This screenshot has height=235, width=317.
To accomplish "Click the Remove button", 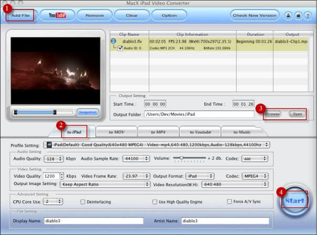I will 95,15.
